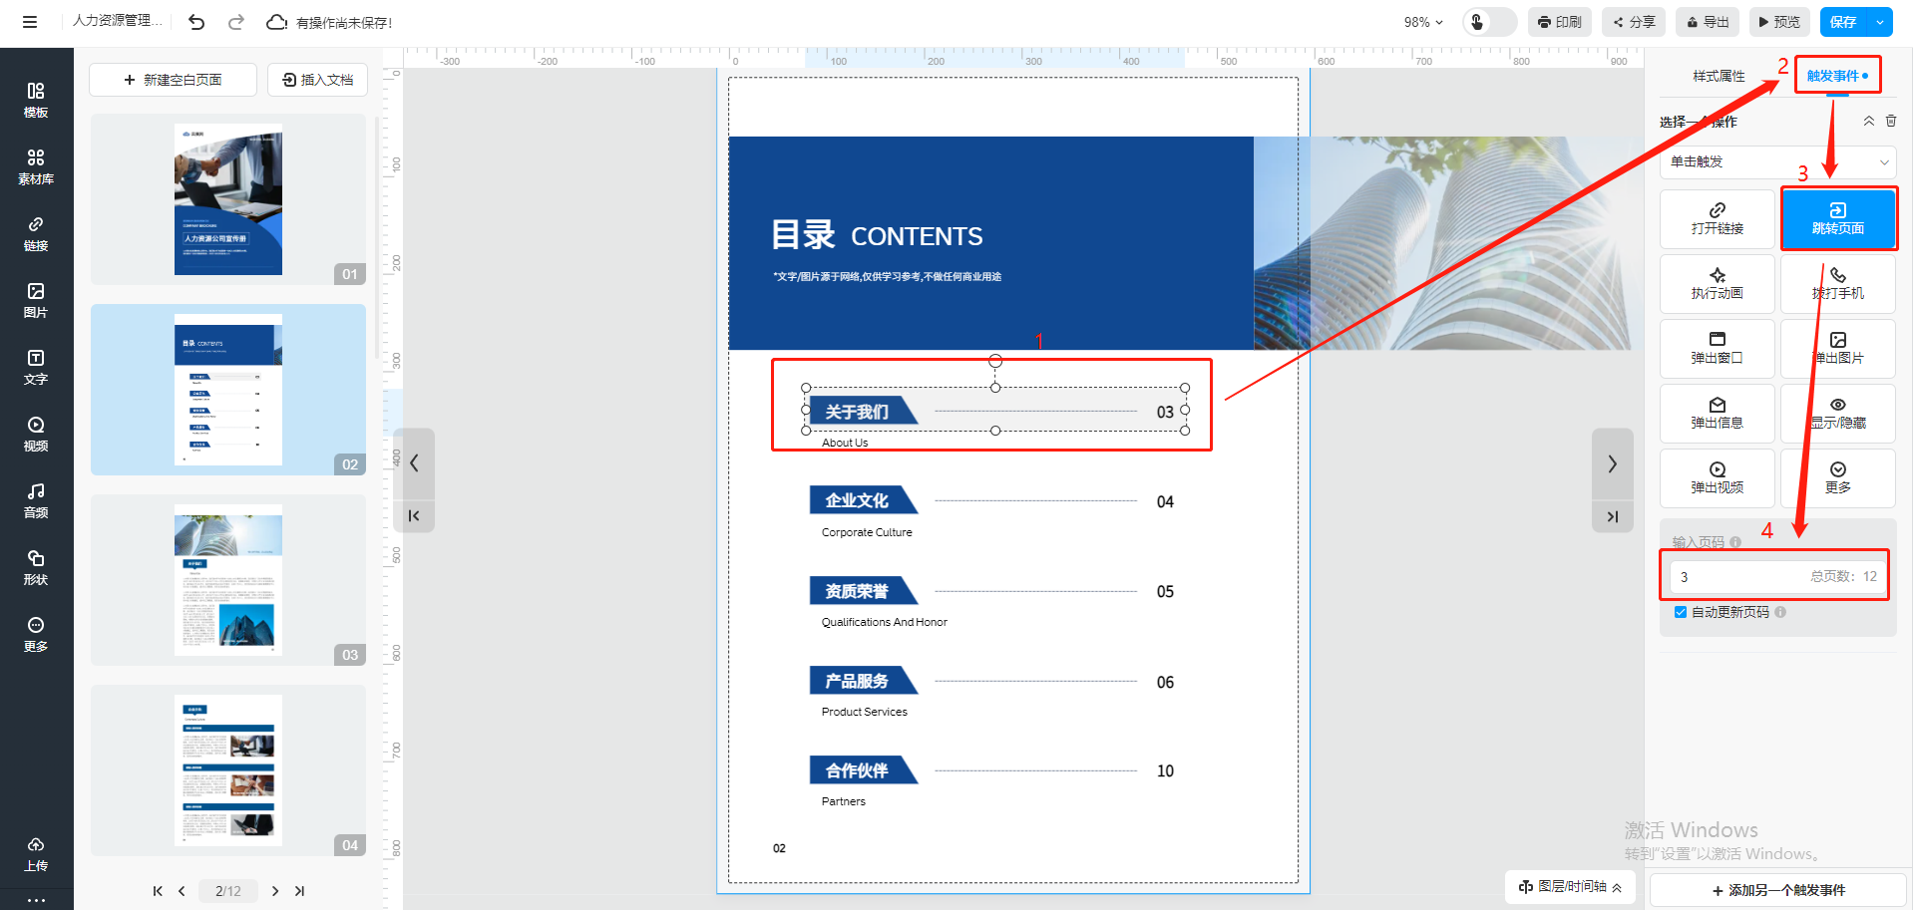Click the undo arrow icon
Screen dimensions: 1913x910
click(196, 22)
